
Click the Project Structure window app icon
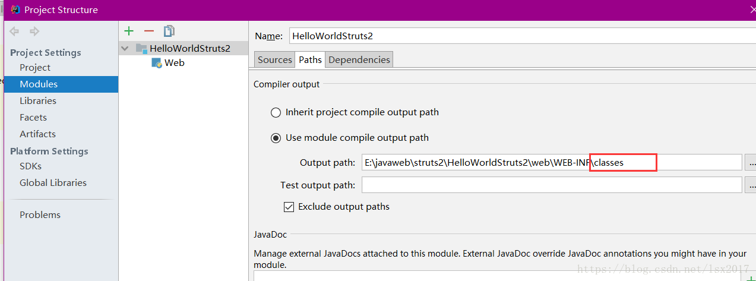coord(15,10)
